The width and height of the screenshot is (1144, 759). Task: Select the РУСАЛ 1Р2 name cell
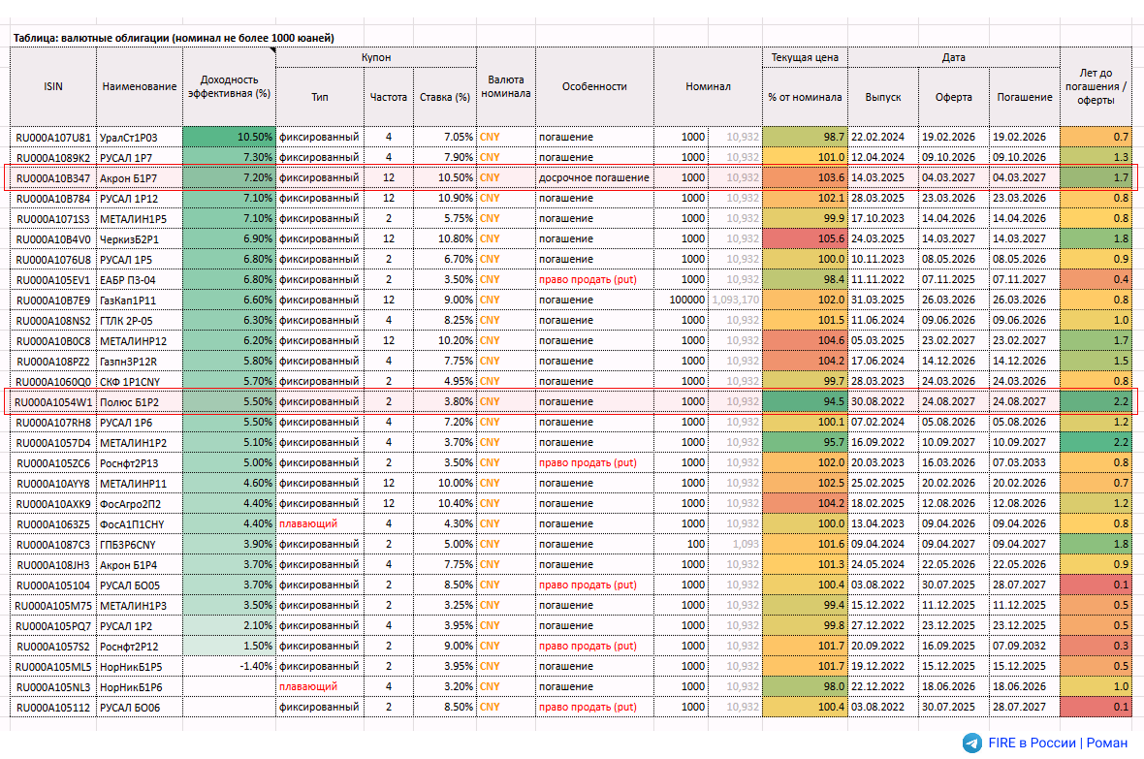pos(140,626)
